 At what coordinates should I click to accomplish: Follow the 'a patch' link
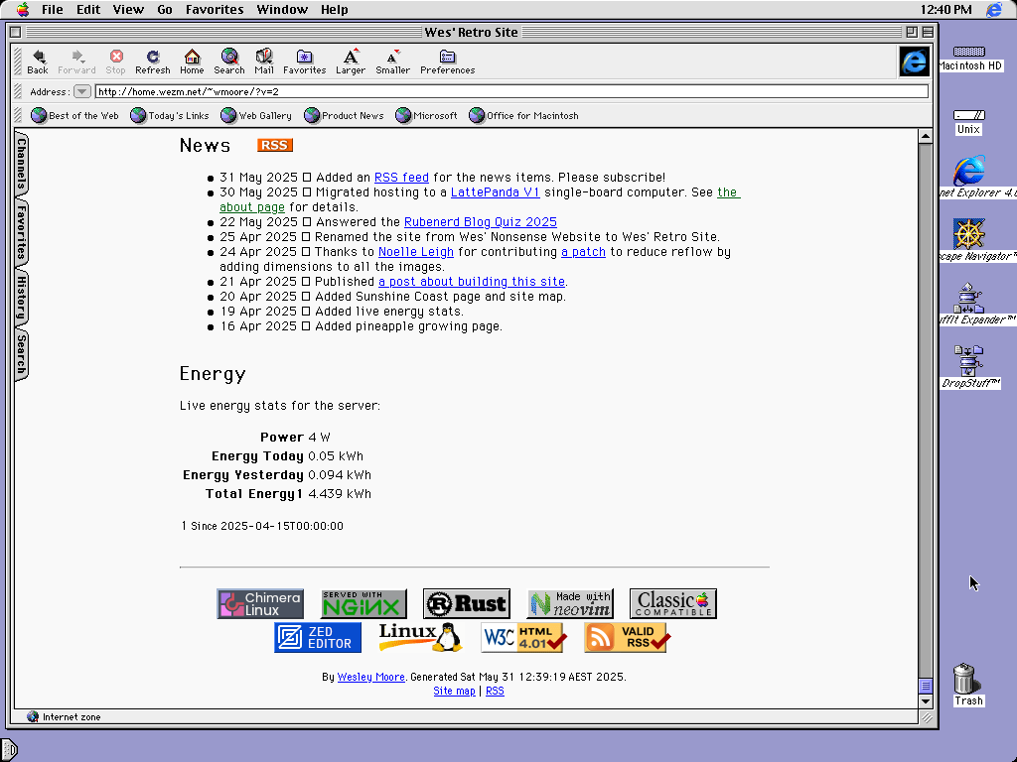point(583,252)
